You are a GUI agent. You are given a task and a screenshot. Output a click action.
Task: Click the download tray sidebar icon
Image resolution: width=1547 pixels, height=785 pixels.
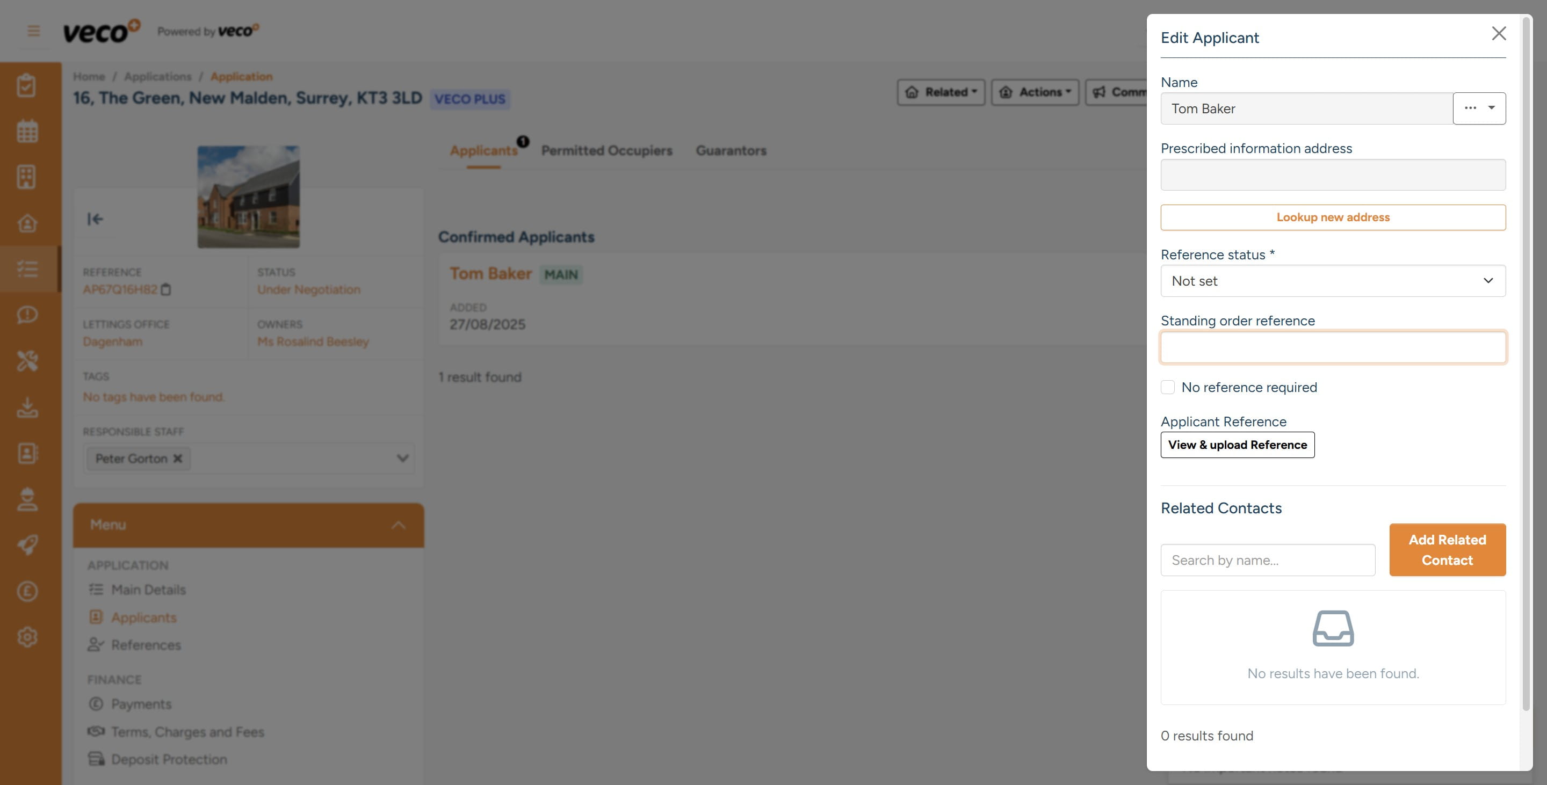[x=27, y=408]
